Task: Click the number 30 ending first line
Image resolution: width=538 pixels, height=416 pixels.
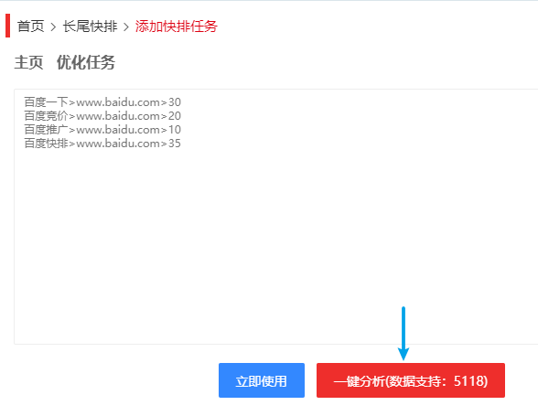Action: tap(175, 102)
